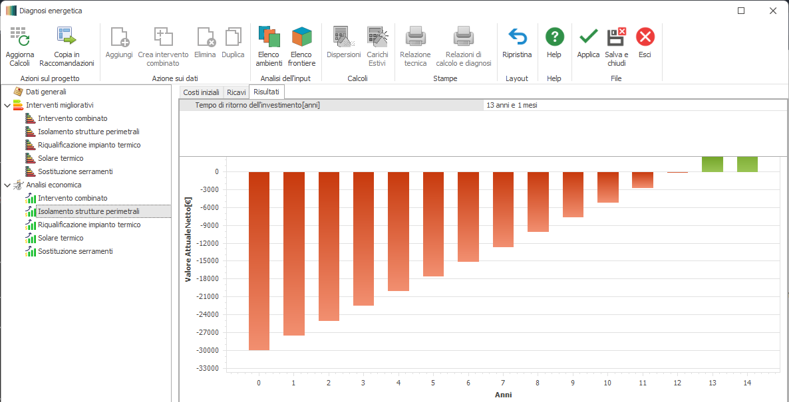
Task: Click Ripristina layout icon
Action: click(517, 37)
